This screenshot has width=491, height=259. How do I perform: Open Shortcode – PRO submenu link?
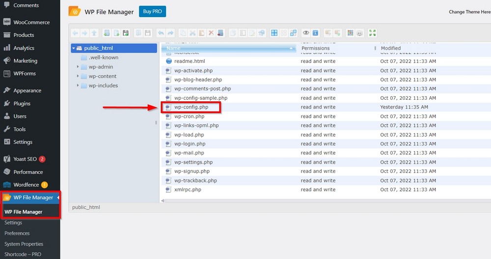[x=23, y=254]
